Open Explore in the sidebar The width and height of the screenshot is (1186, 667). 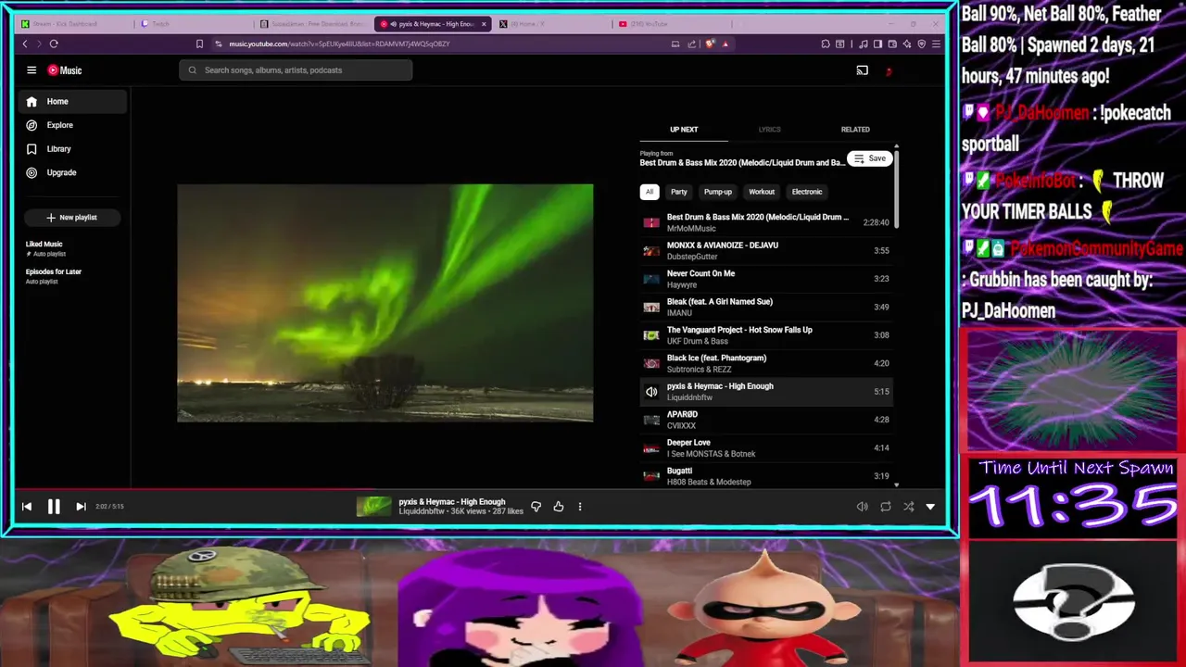pyautogui.click(x=74, y=125)
